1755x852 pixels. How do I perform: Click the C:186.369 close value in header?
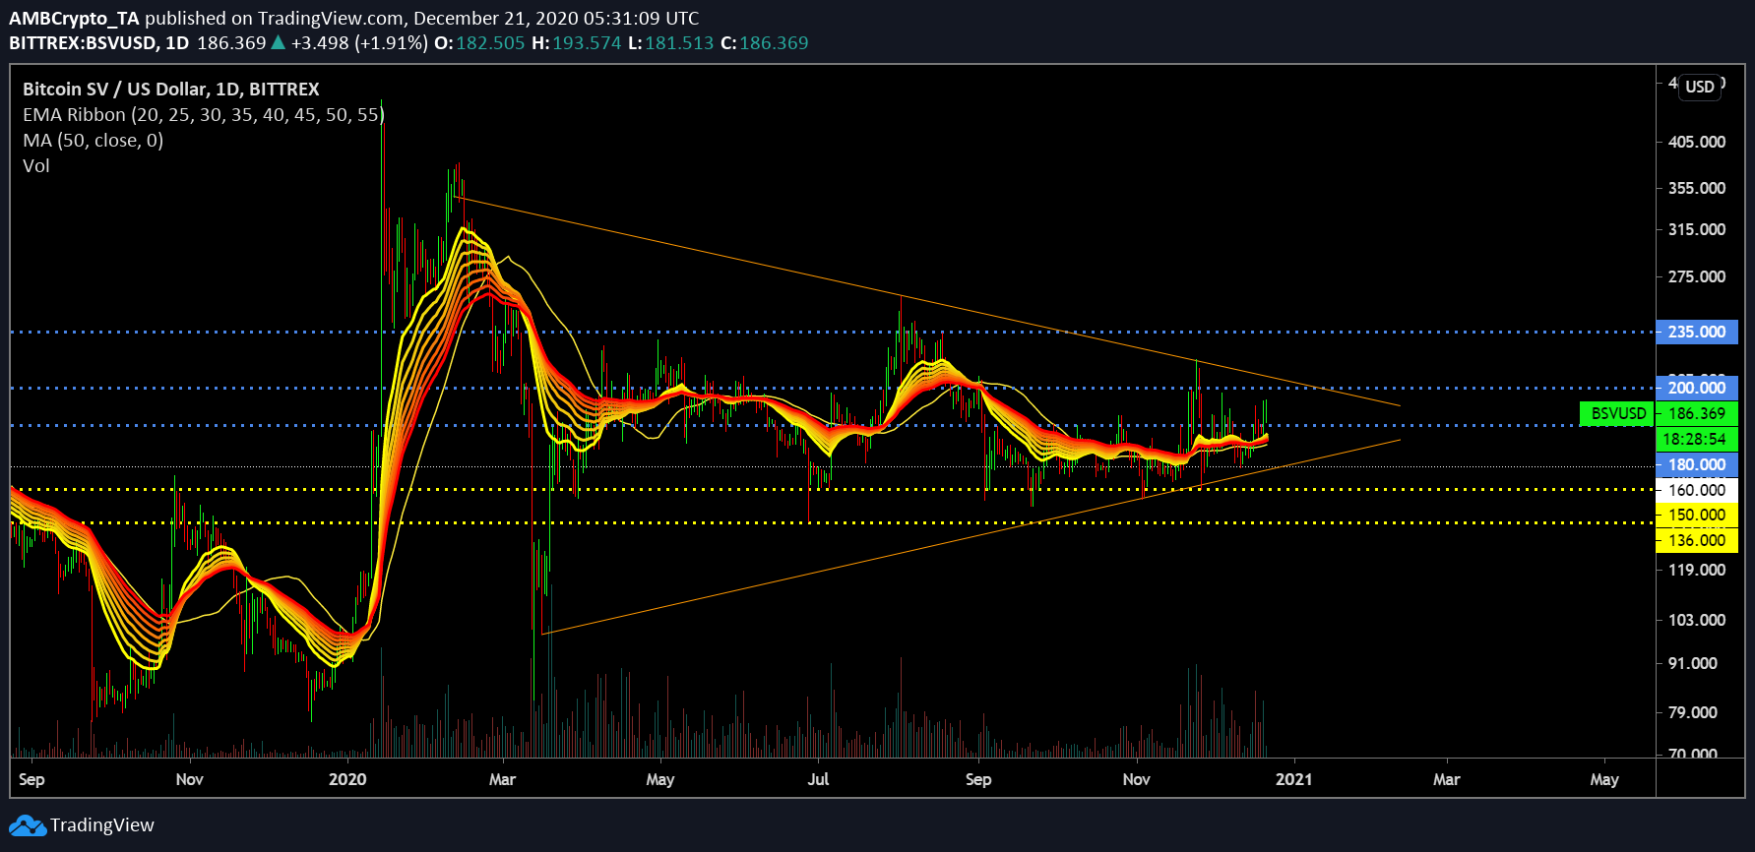tap(765, 43)
